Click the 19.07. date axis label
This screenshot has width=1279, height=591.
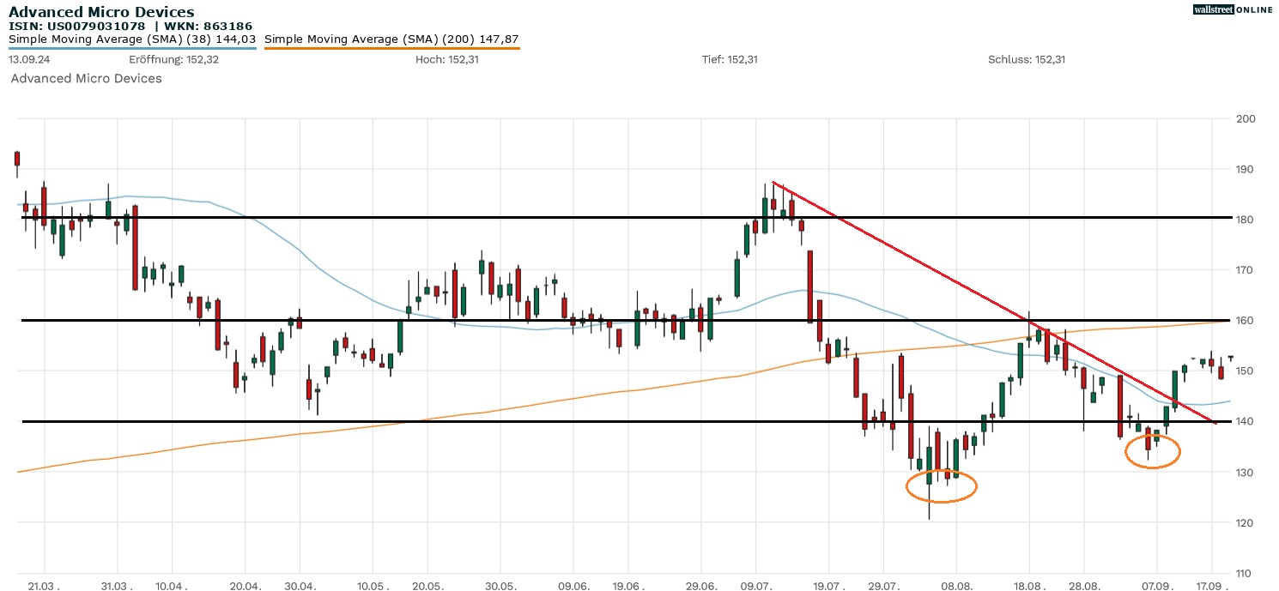828,586
